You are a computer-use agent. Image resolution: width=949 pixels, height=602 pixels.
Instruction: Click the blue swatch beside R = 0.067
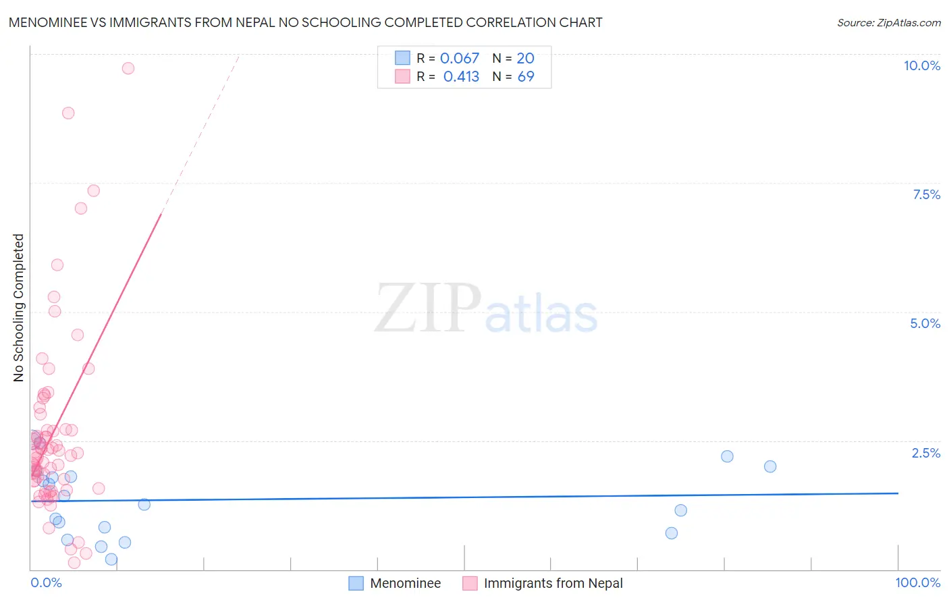(x=402, y=58)
